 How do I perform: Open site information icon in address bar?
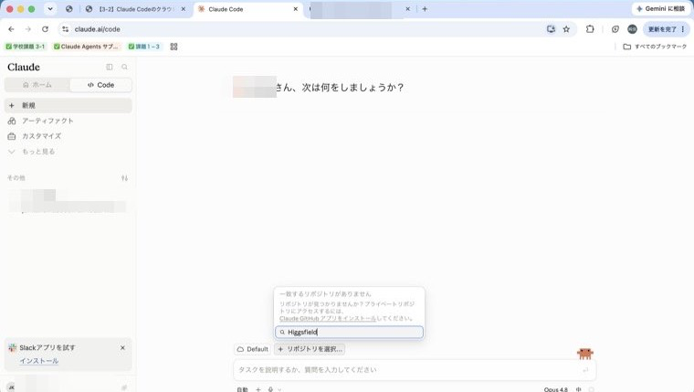[66, 29]
